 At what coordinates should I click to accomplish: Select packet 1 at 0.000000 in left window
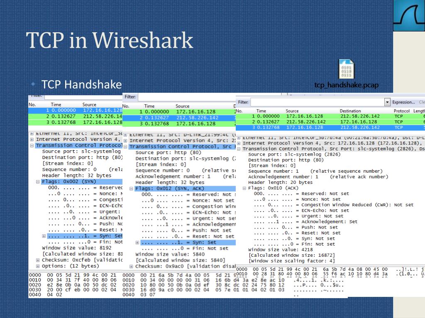click(x=76, y=110)
